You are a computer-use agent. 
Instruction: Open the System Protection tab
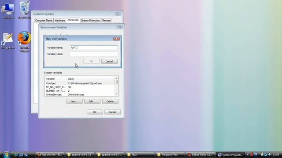(x=90, y=21)
